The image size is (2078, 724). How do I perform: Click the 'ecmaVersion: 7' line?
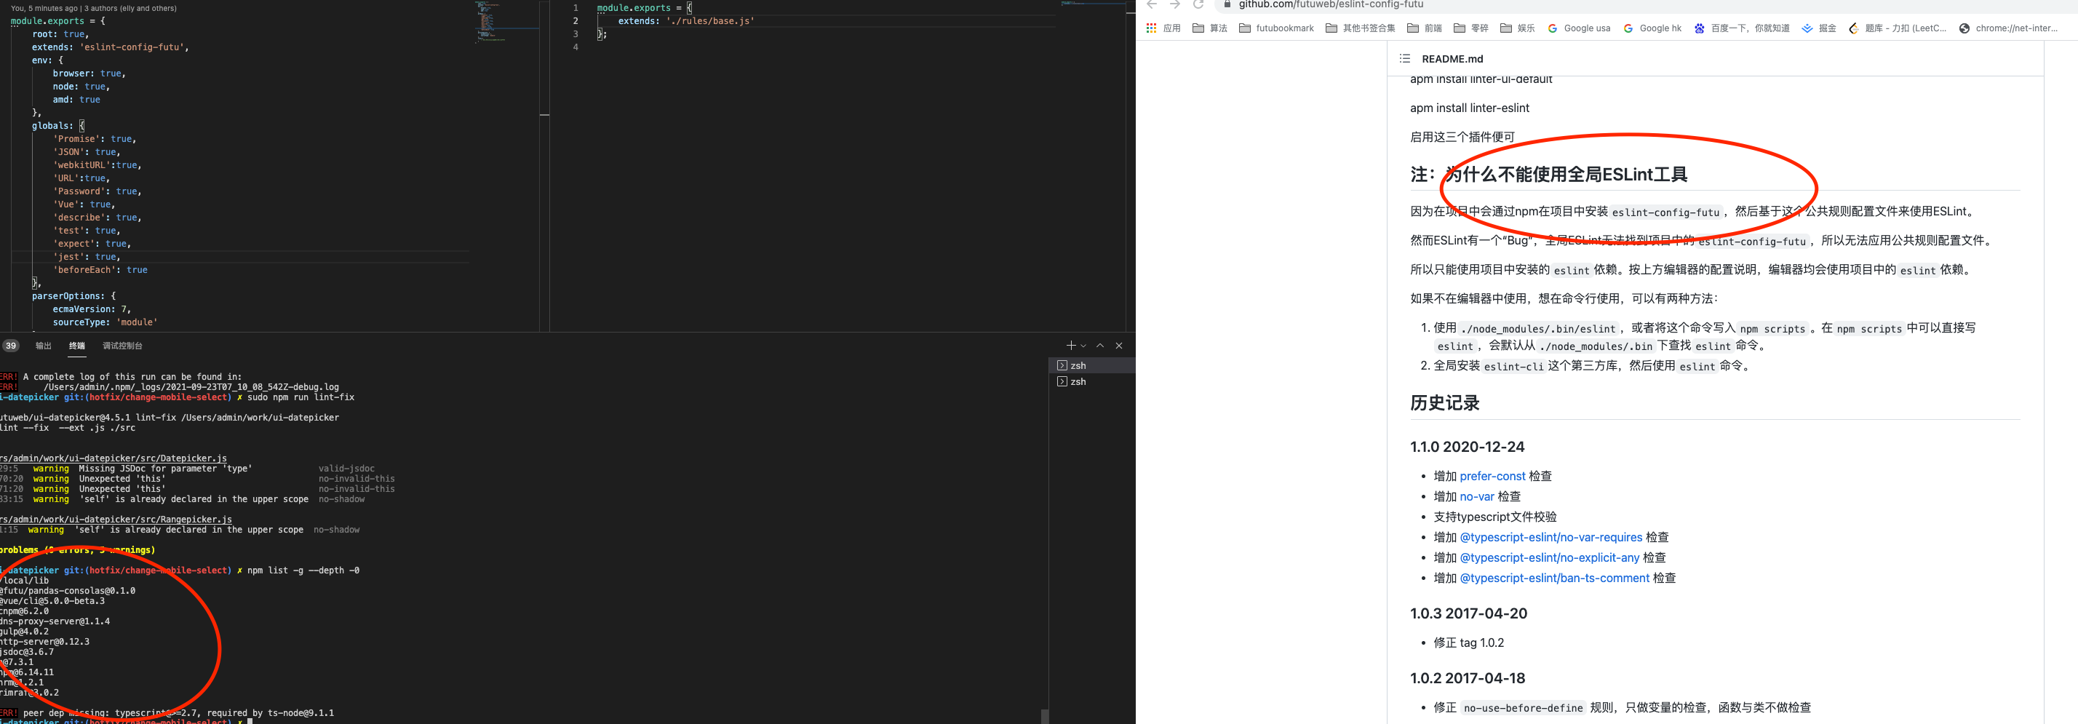click(x=91, y=309)
